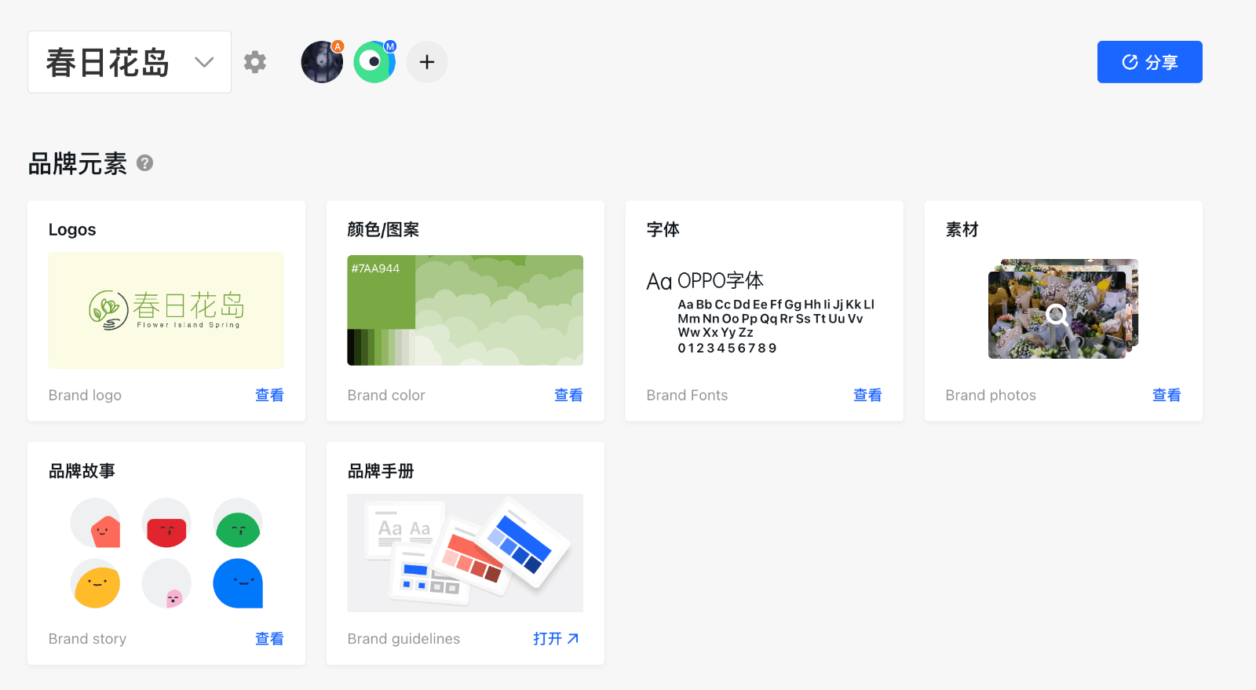Image resolution: width=1256 pixels, height=690 pixels.
Task: Click the green avatar with M badge
Action: (x=374, y=63)
